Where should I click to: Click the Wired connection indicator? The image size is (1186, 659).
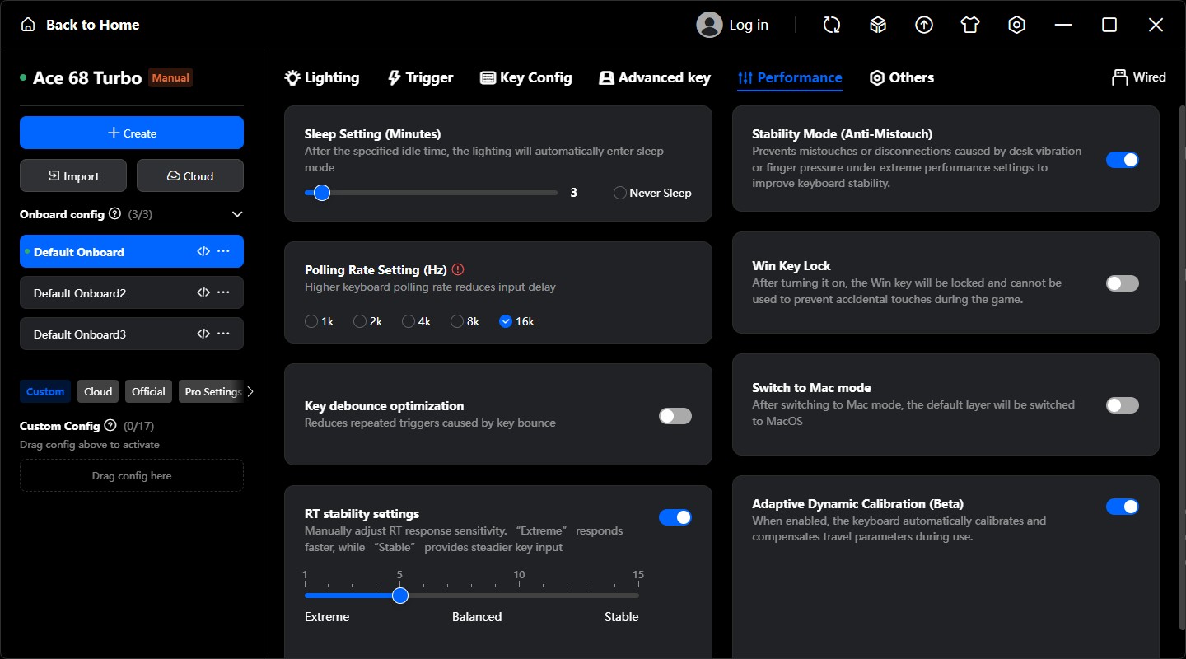pyautogui.click(x=1139, y=77)
